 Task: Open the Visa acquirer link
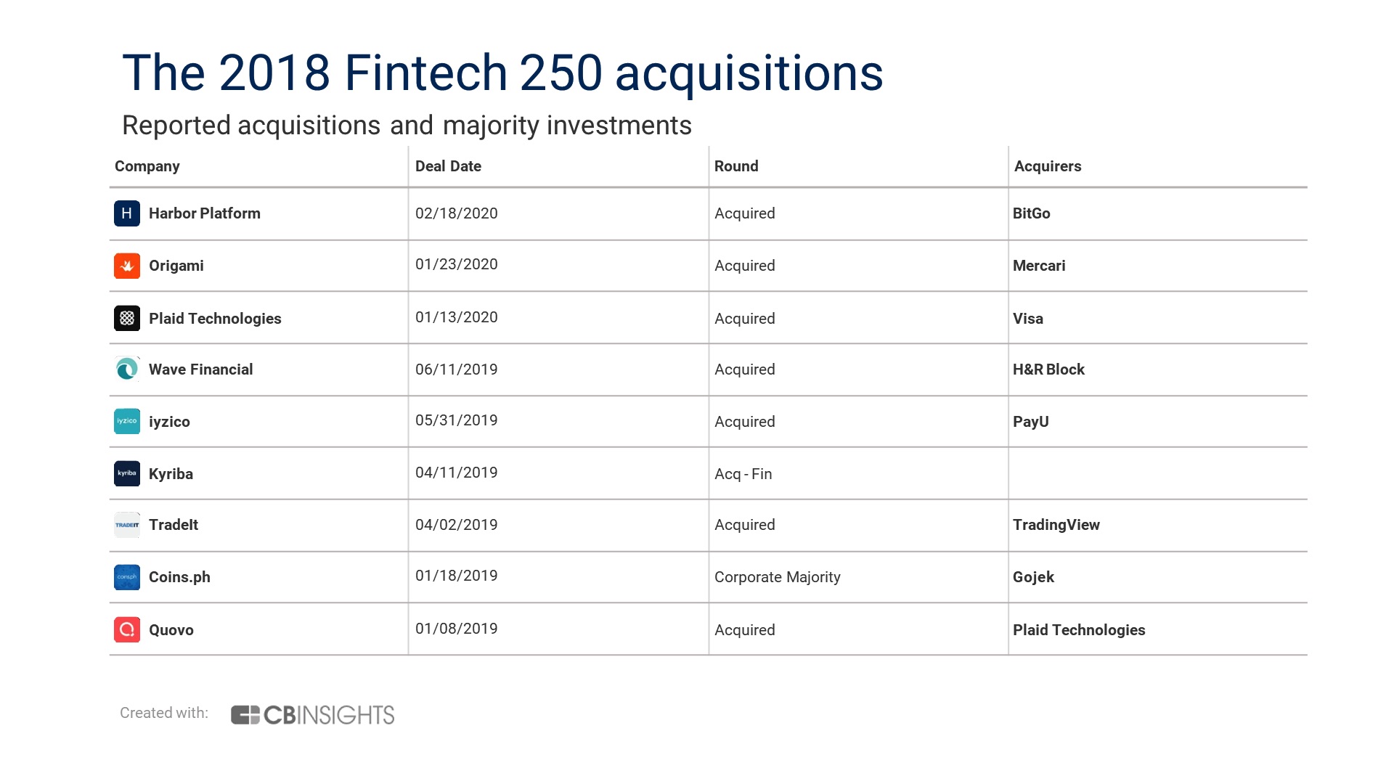click(1028, 319)
